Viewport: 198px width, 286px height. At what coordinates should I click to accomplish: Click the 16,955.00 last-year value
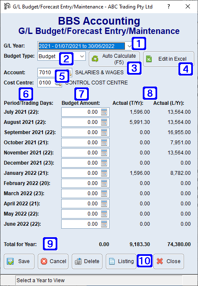(179, 132)
